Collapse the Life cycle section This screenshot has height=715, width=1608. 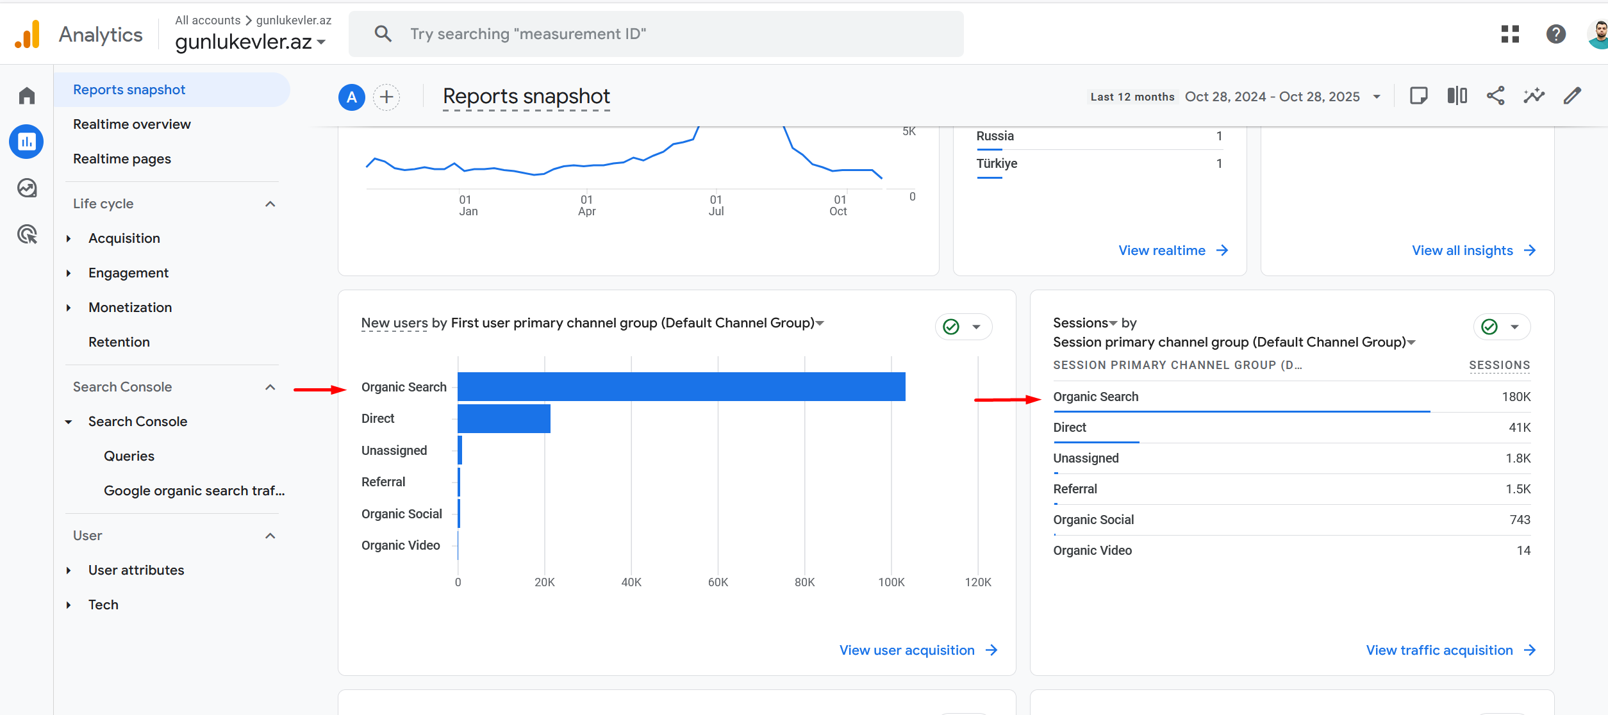click(270, 204)
